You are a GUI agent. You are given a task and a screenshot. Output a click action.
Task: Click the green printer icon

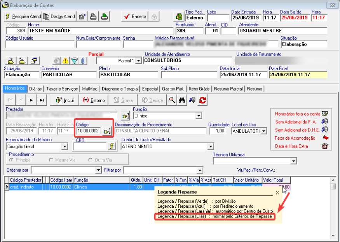pos(105,16)
